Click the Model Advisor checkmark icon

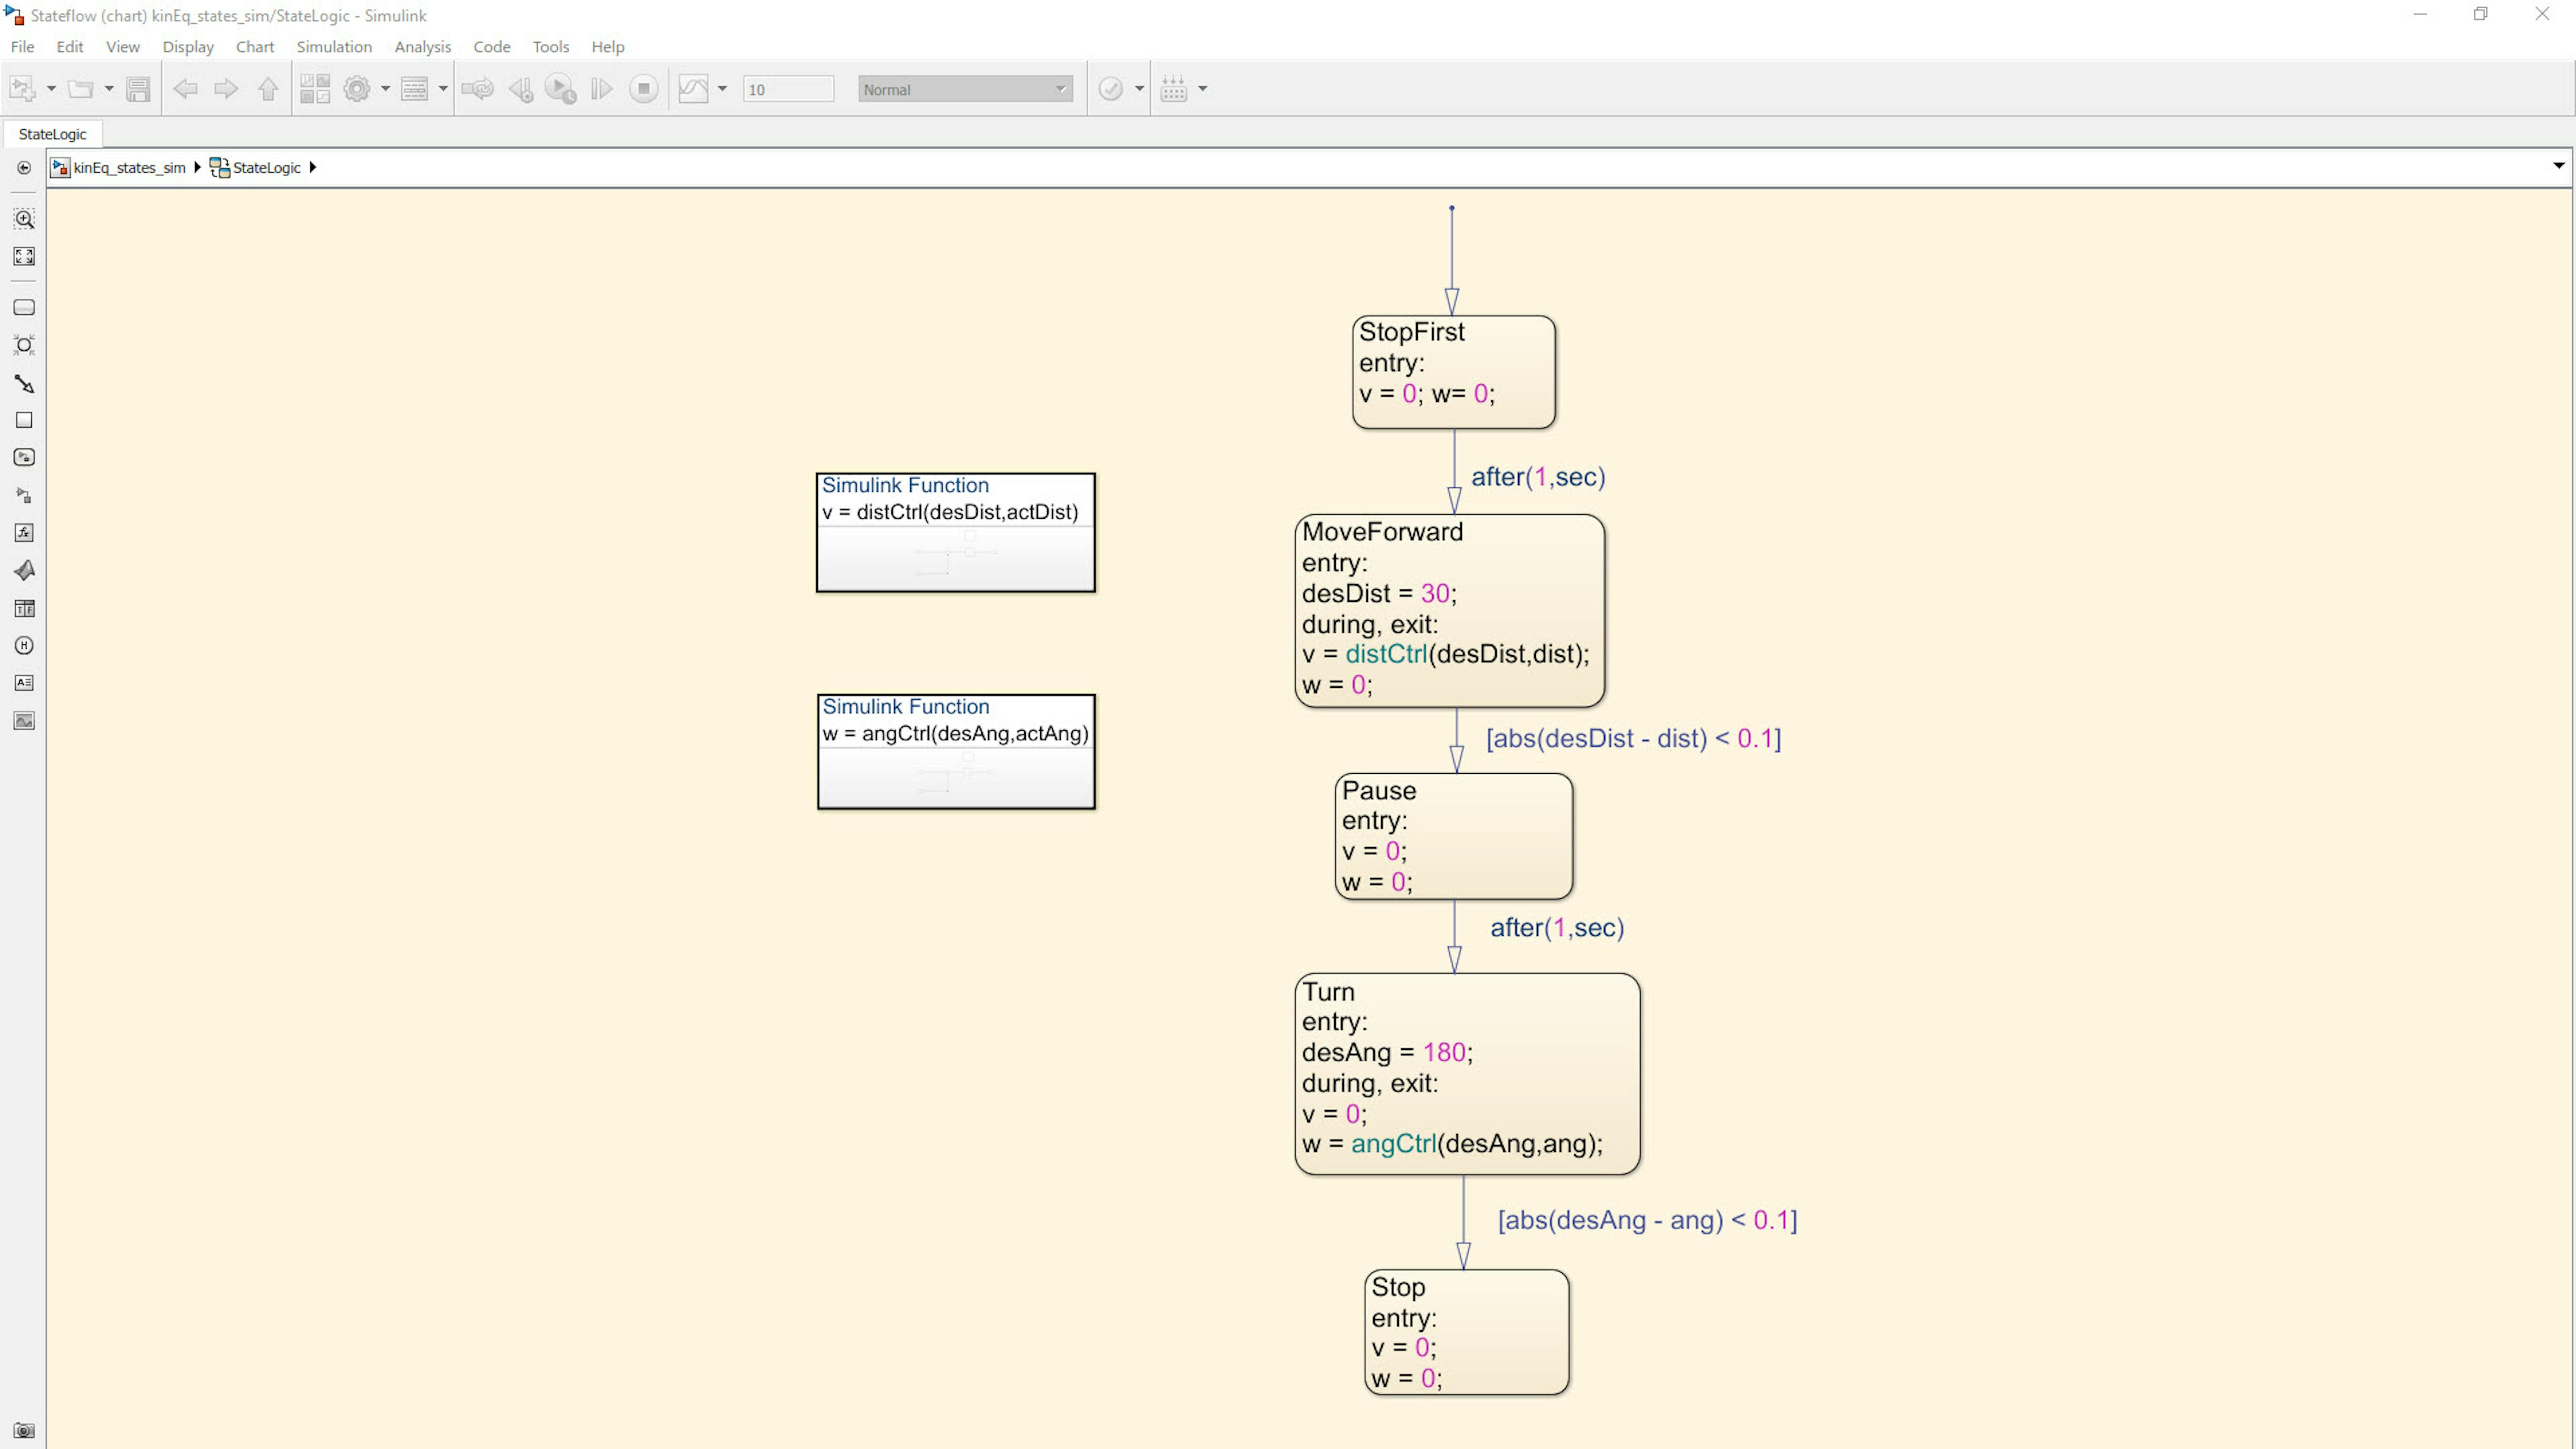pos(1111,89)
